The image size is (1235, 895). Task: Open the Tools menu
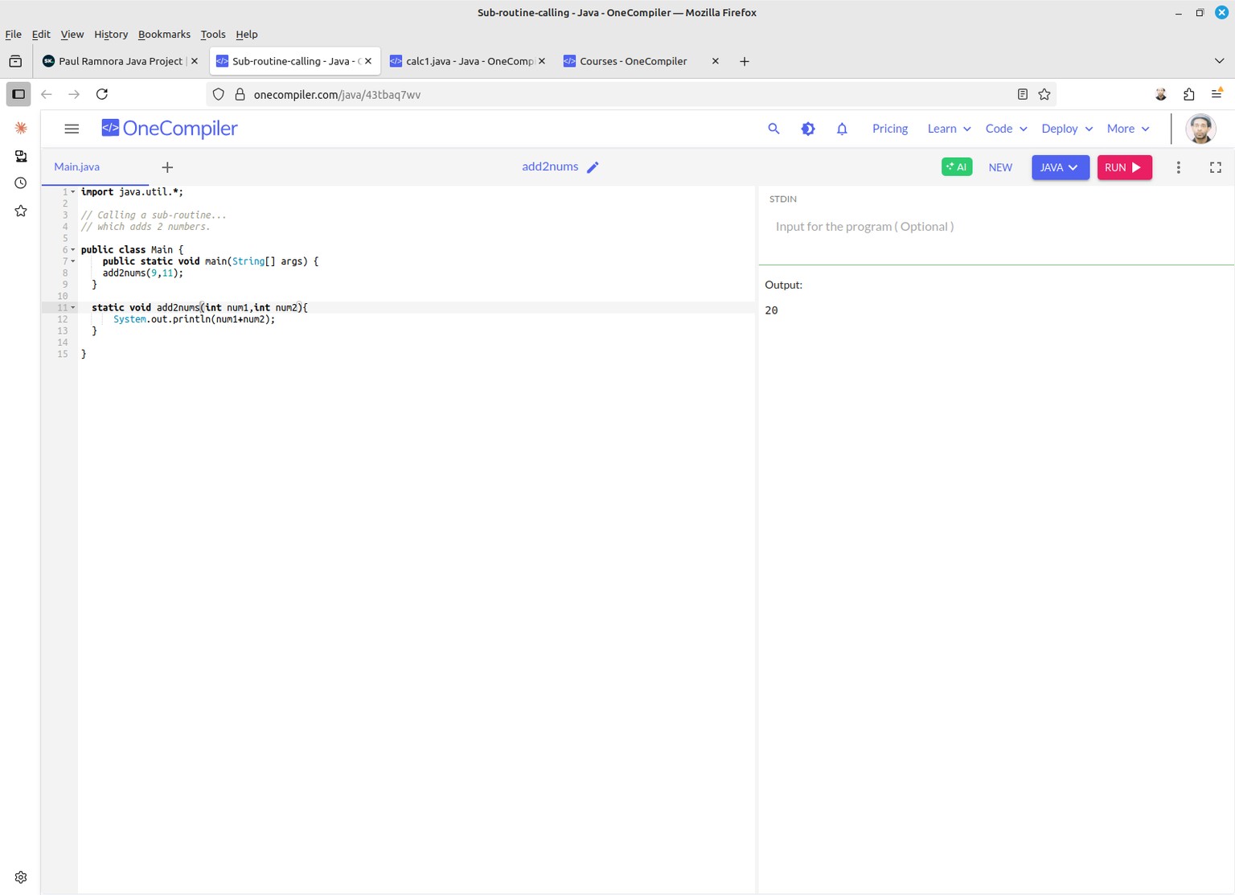pyautogui.click(x=213, y=34)
